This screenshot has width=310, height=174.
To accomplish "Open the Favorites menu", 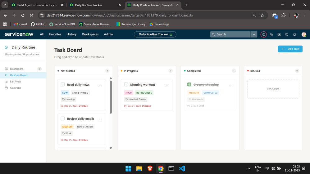I will tap(55, 34).
